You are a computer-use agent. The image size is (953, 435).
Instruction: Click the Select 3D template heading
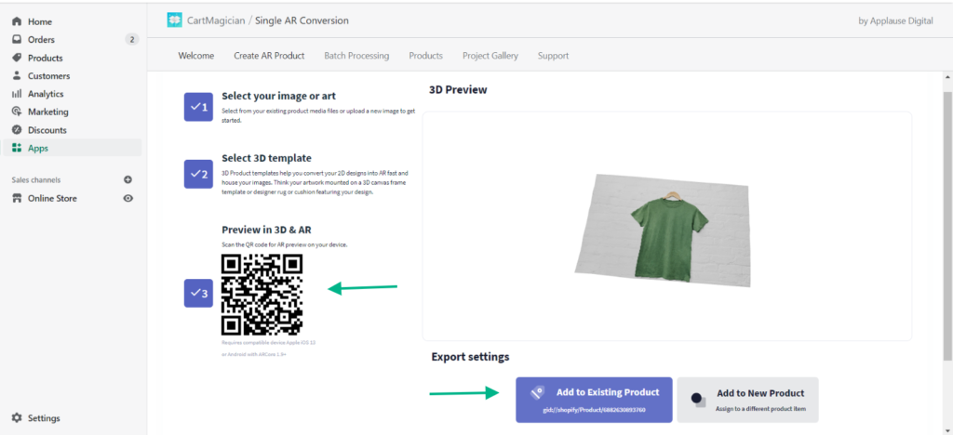pos(266,158)
